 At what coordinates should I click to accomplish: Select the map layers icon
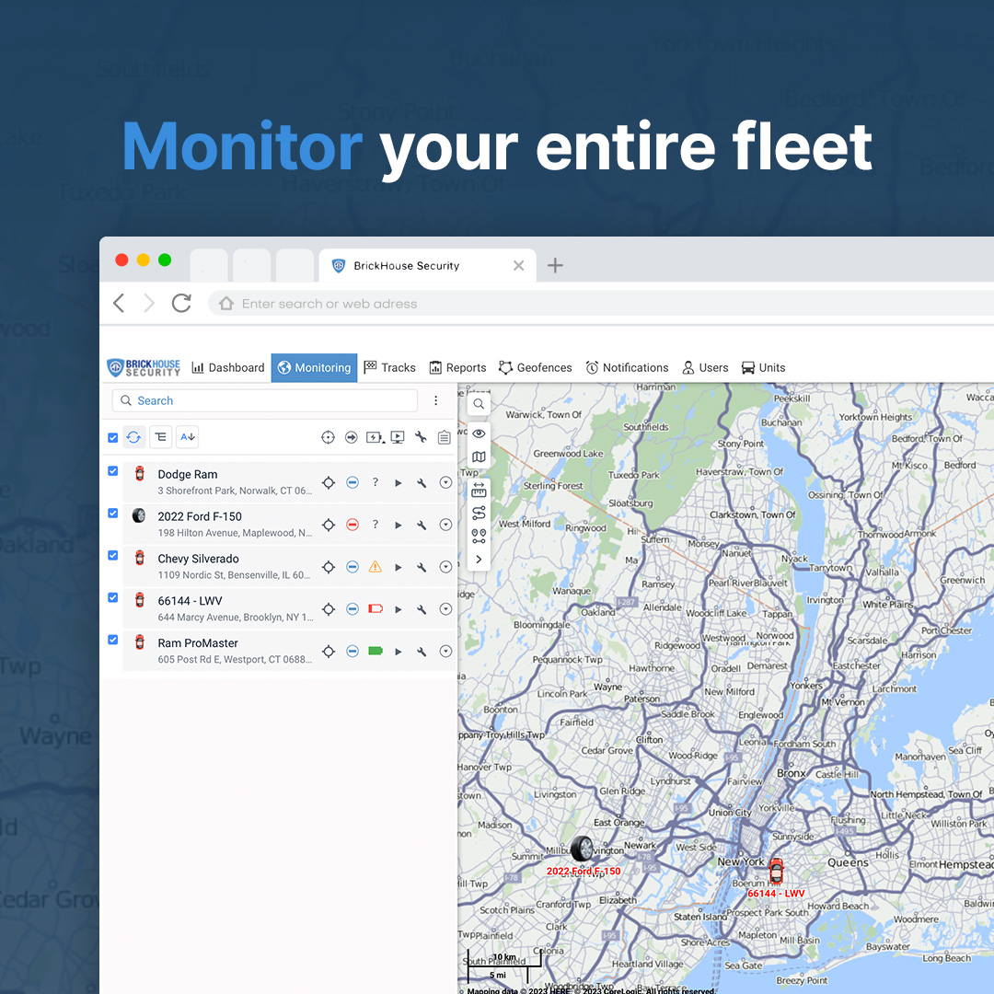pyautogui.click(x=478, y=457)
